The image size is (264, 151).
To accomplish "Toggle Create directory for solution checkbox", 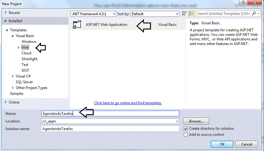I will coord(186,129).
